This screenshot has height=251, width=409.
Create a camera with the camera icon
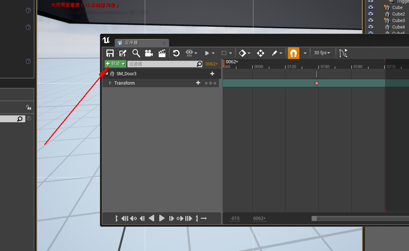click(x=149, y=53)
